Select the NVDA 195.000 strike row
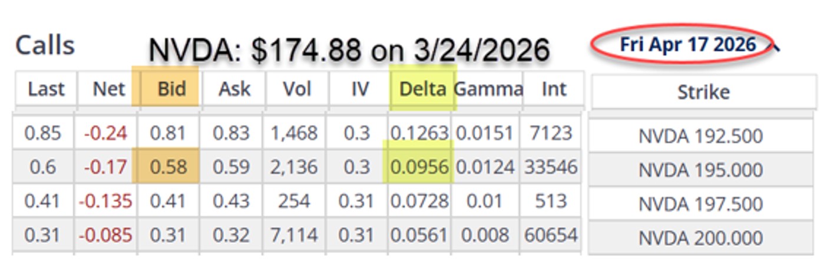The image size is (827, 273). click(x=700, y=169)
